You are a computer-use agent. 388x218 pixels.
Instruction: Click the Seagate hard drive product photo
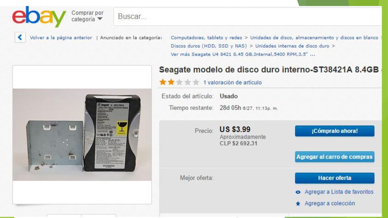coord(82,135)
